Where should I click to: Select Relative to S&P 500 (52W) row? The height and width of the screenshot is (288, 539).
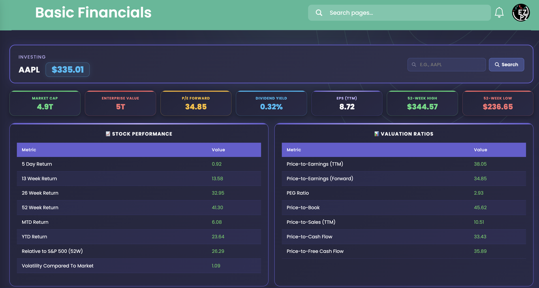coord(139,251)
